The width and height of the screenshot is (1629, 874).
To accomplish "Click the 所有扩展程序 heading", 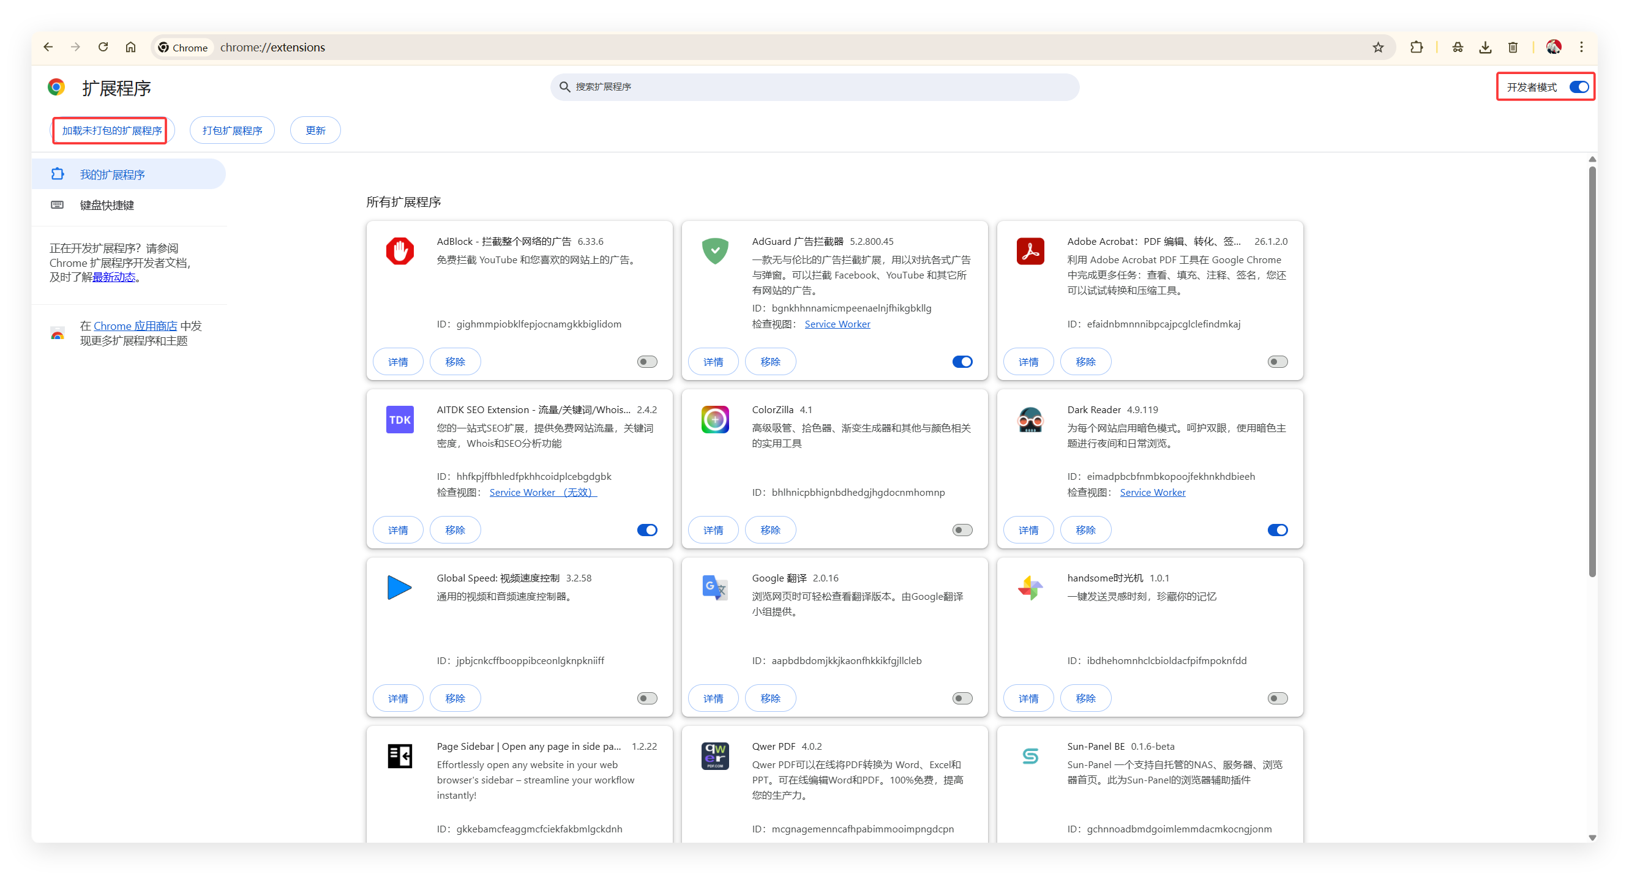I will click(403, 202).
